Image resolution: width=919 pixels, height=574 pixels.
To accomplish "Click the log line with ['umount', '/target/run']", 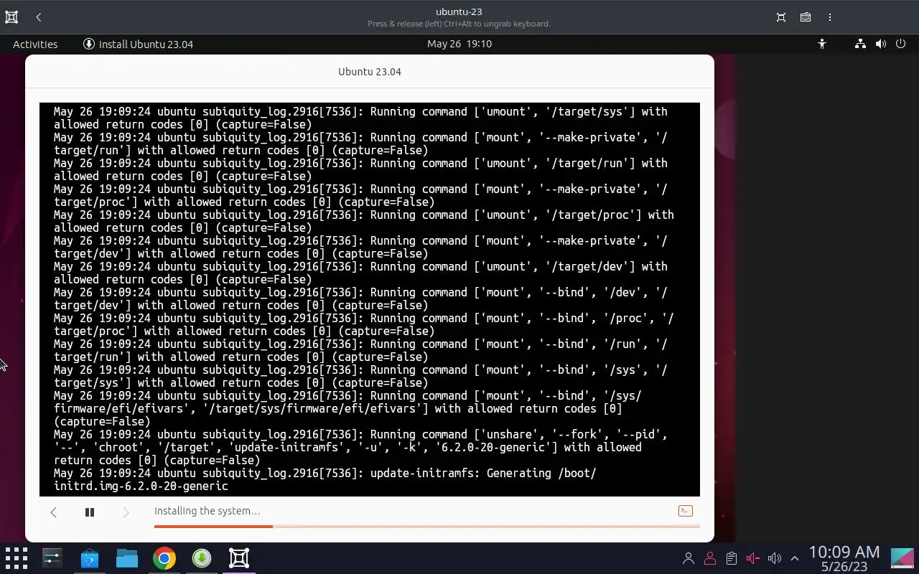I will 360,164.
